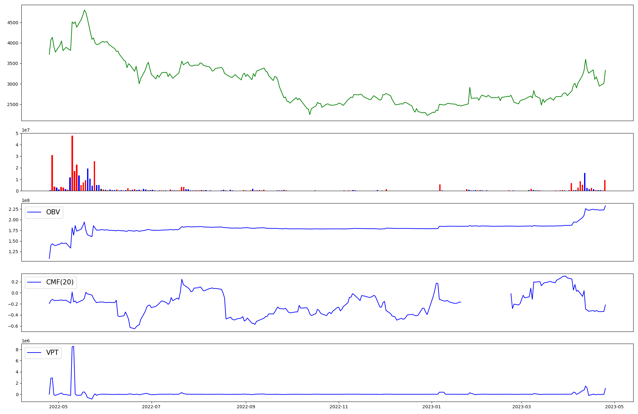Click the 4000 price axis label
The height and width of the screenshot is (414, 638).
point(13,43)
